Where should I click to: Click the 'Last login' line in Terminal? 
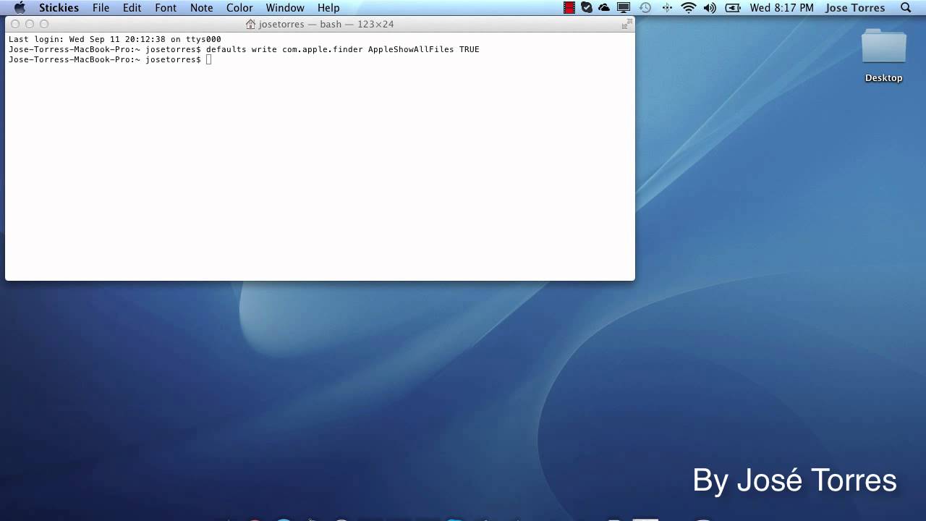pyautogui.click(x=115, y=39)
